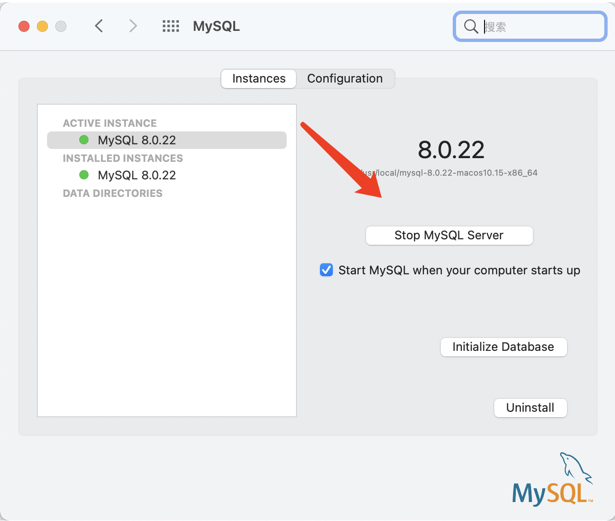615x521 pixels.
Task: Select MySQL 8.0.22 under Installed Instances
Action: 136,175
